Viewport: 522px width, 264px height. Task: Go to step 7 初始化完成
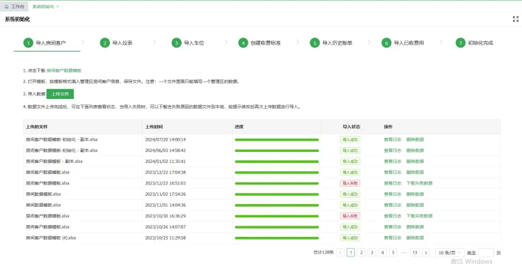475,43
